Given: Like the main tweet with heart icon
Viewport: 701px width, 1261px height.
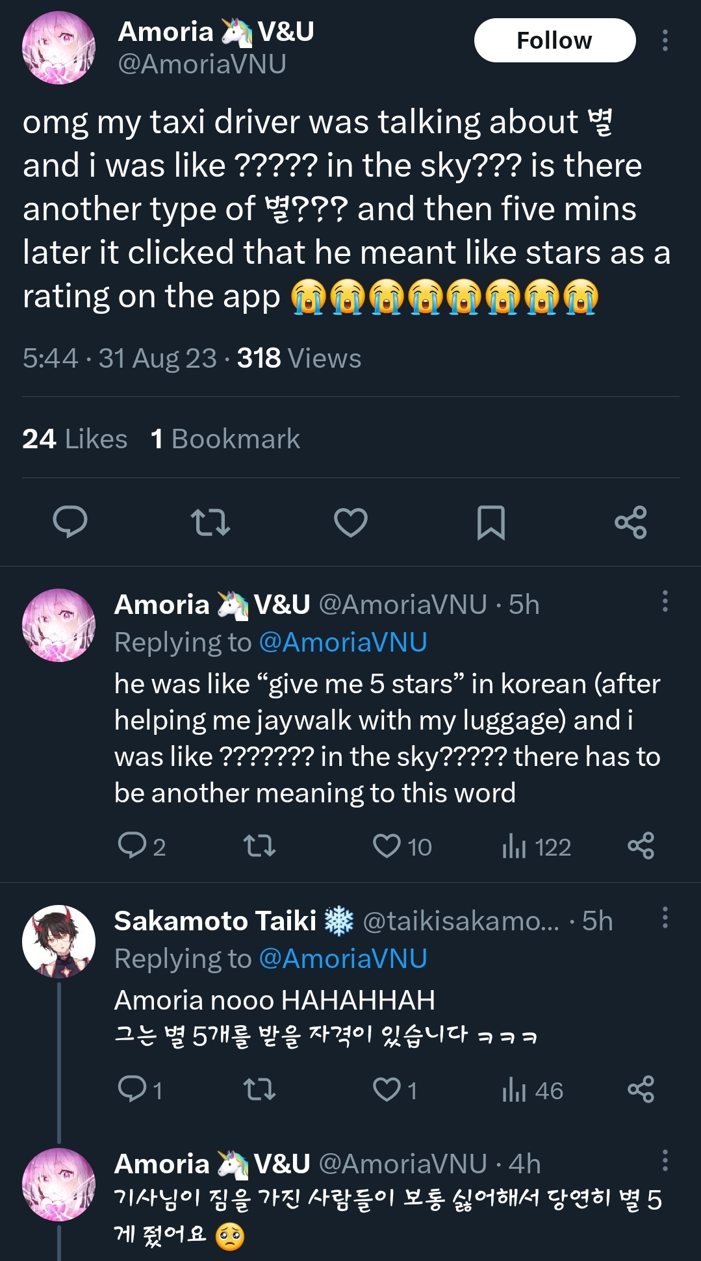Looking at the screenshot, I should click(x=351, y=522).
